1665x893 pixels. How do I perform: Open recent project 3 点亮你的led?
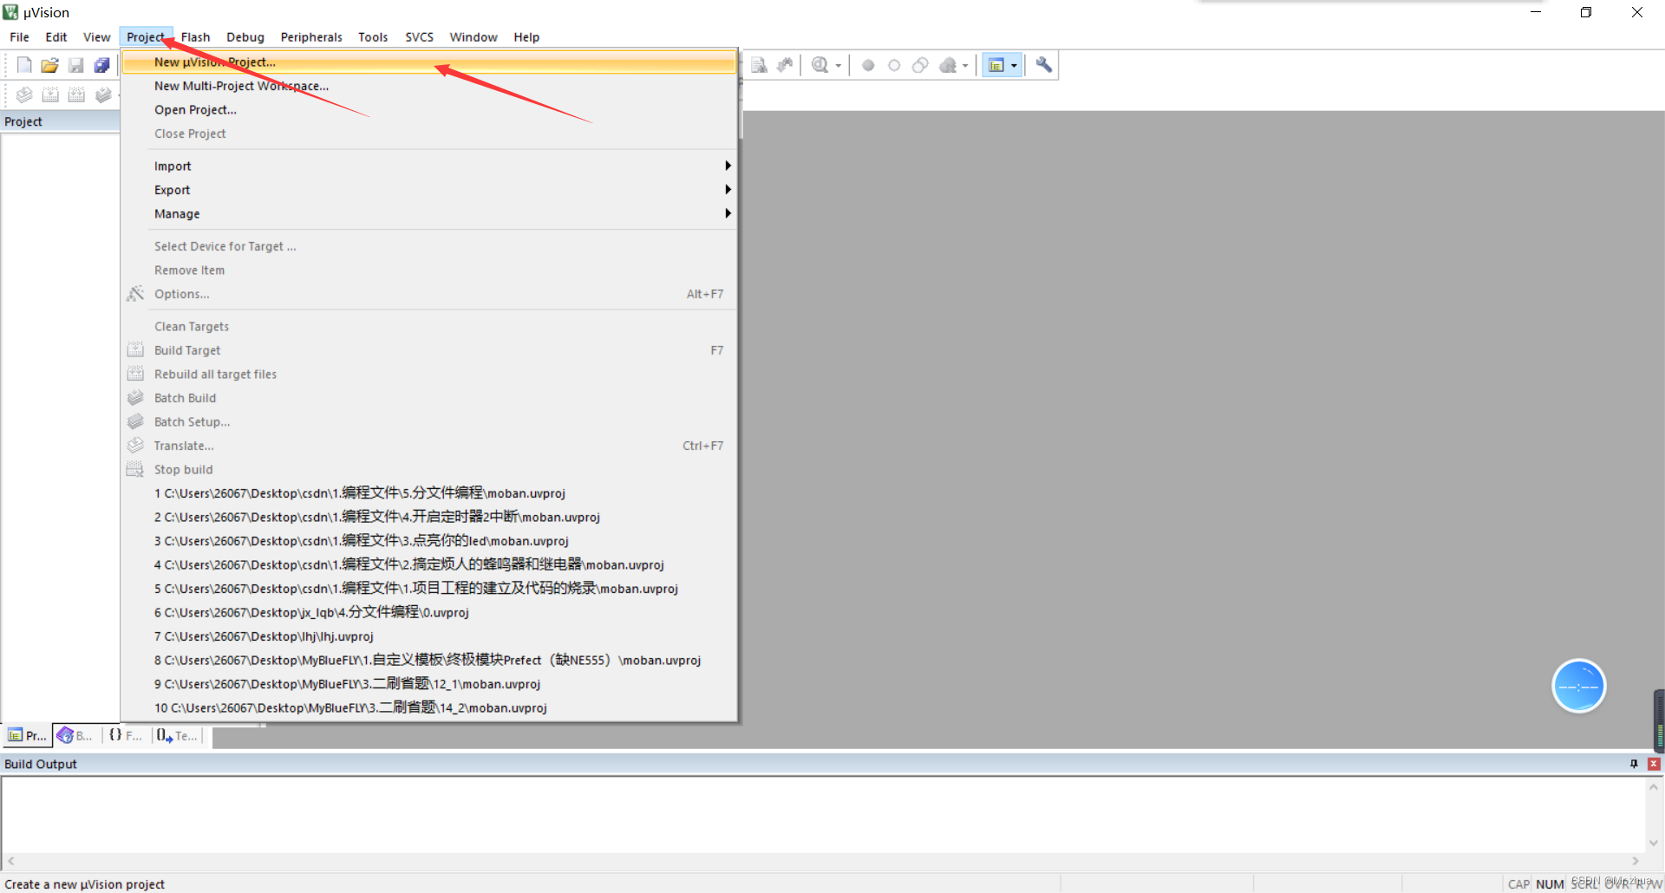click(430, 541)
